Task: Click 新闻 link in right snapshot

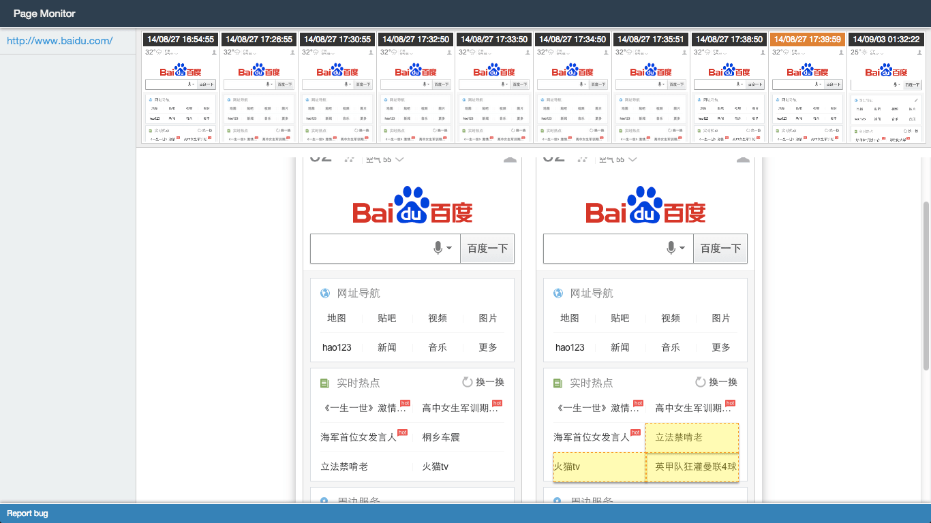Action: (x=620, y=347)
